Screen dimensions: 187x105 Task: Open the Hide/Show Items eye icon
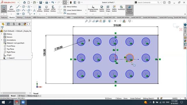click(115, 21)
